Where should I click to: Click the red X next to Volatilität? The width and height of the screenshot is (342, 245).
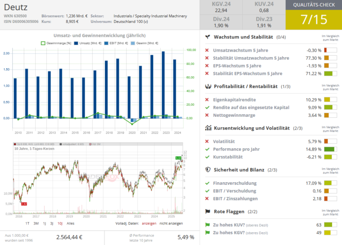click(207, 141)
